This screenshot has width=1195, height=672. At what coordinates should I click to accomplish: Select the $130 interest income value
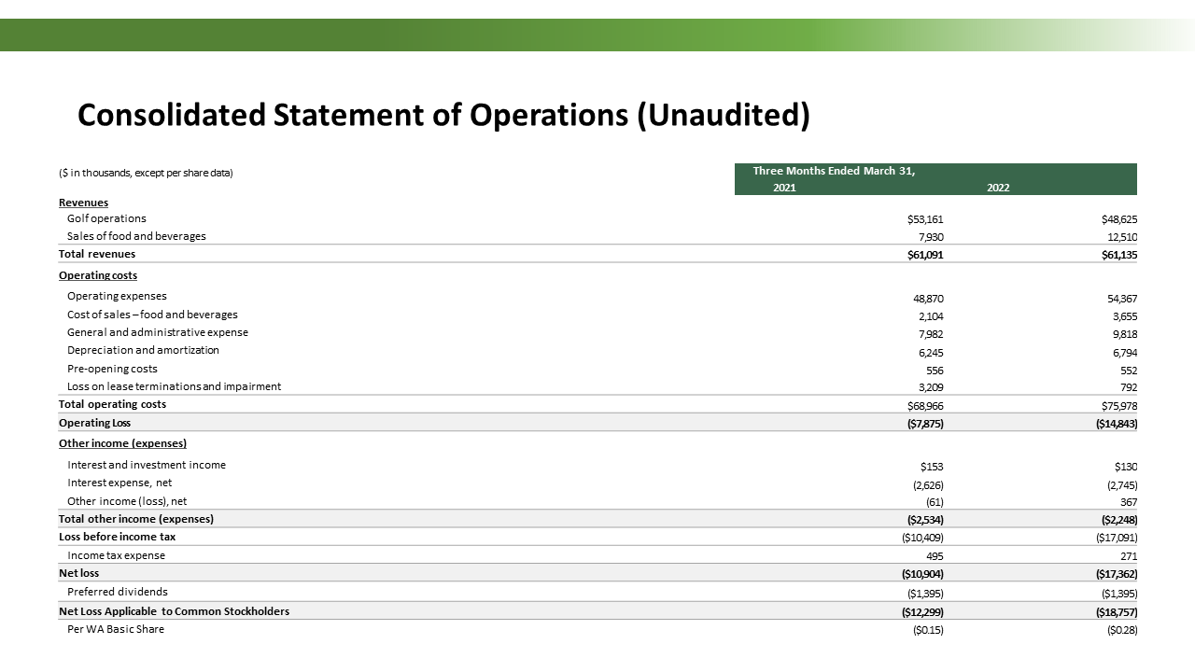tap(1125, 467)
